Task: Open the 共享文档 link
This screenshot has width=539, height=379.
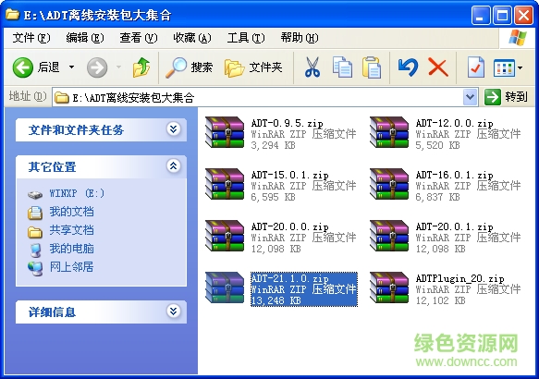Action: coord(71,230)
